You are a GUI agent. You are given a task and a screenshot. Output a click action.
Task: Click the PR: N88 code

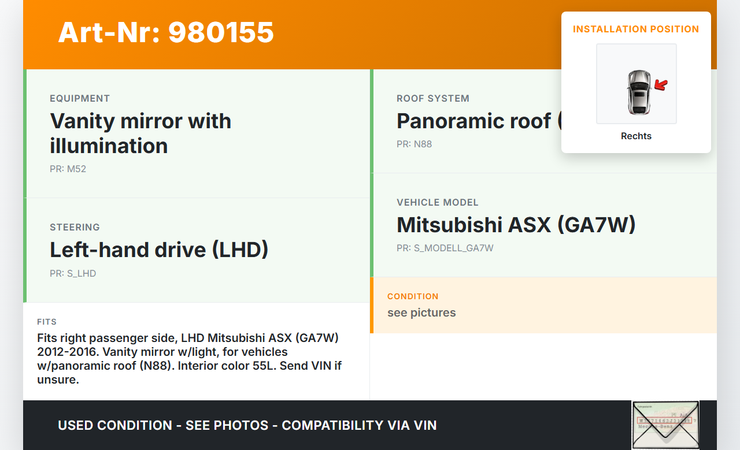(414, 144)
